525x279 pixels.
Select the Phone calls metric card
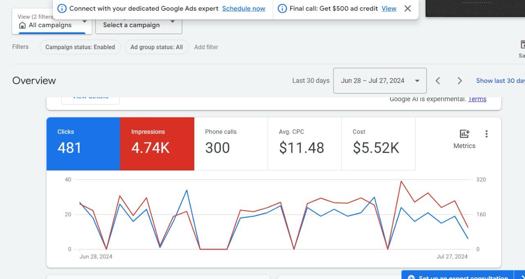[x=231, y=144]
